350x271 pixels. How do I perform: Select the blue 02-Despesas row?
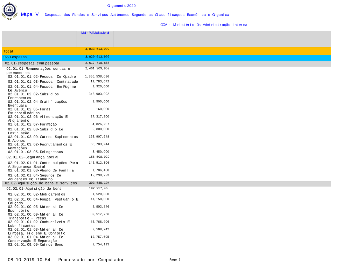click(166, 57)
